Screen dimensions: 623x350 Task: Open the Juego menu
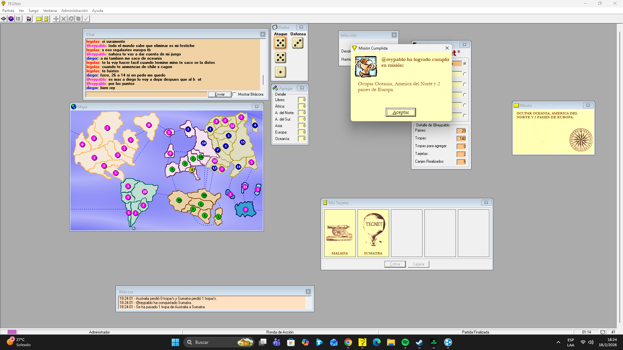click(x=33, y=11)
